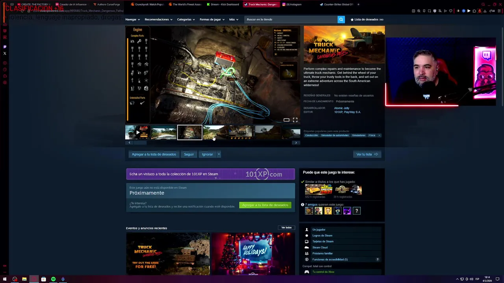Screen dimensions: 504x283
Task: Click the Buscar en la tienda search field
Action: tap(291, 19)
